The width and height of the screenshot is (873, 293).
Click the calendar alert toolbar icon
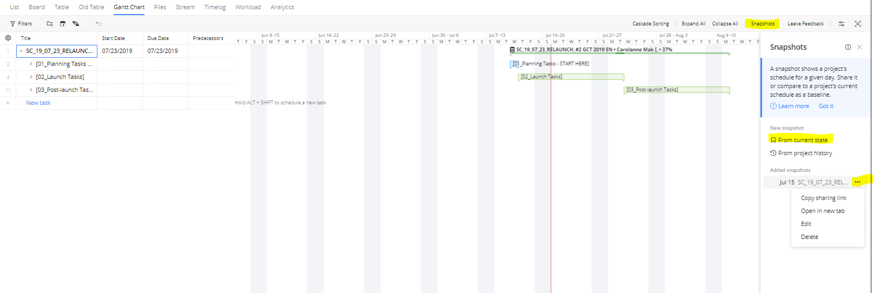pyautogui.click(x=63, y=24)
